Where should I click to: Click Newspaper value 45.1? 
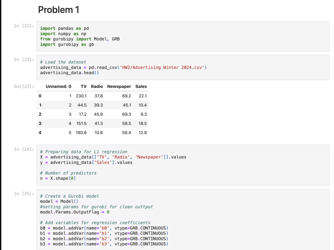[127, 105]
